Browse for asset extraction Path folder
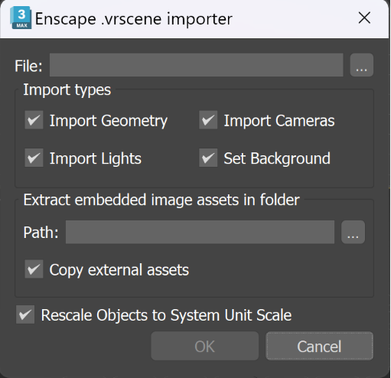Screen dimensions: 391x378 (353, 232)
